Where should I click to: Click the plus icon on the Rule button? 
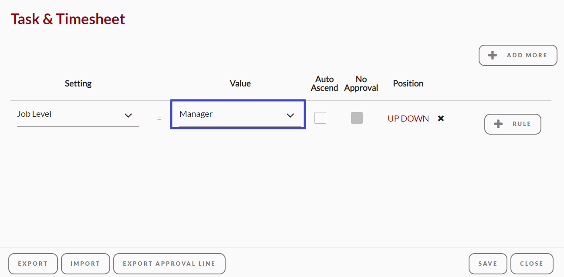point(498,124)
